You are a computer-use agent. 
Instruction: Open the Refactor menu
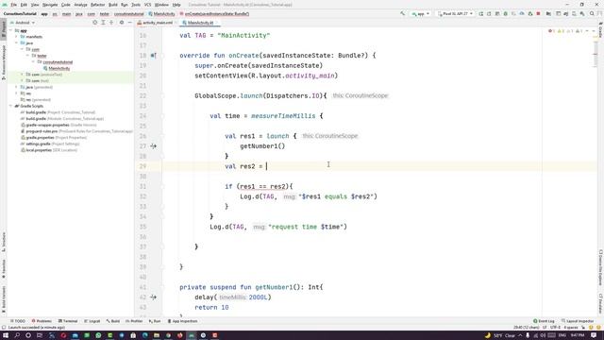tap(97, 5)
